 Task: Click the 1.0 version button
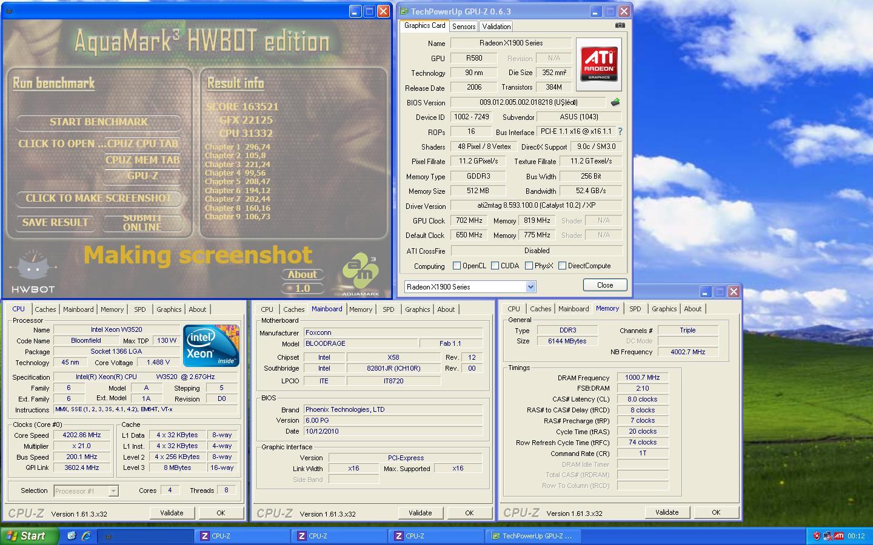click(302, 289)
